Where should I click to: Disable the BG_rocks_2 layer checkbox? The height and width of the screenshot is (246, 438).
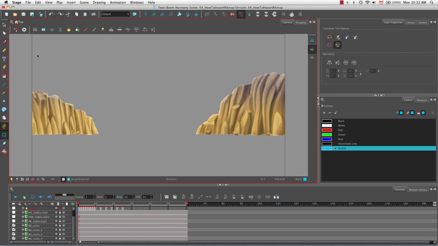click(x=14, y=234)
